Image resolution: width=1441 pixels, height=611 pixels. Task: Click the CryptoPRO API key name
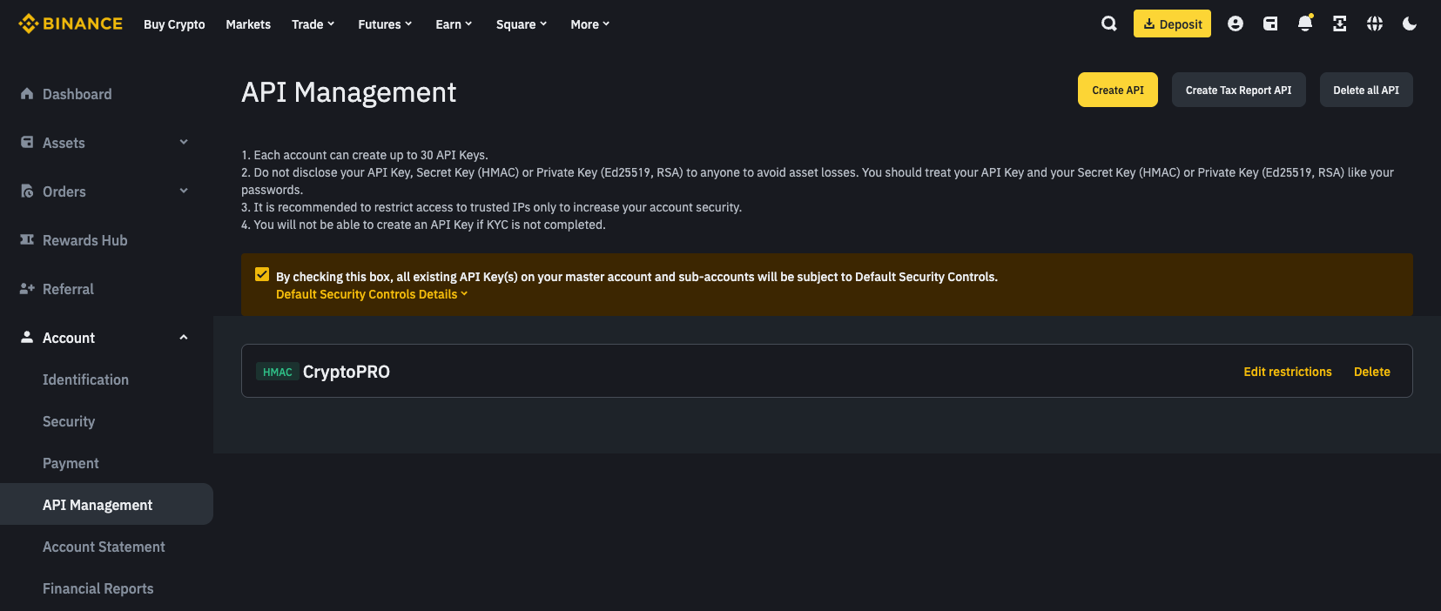tap(346, 372)
